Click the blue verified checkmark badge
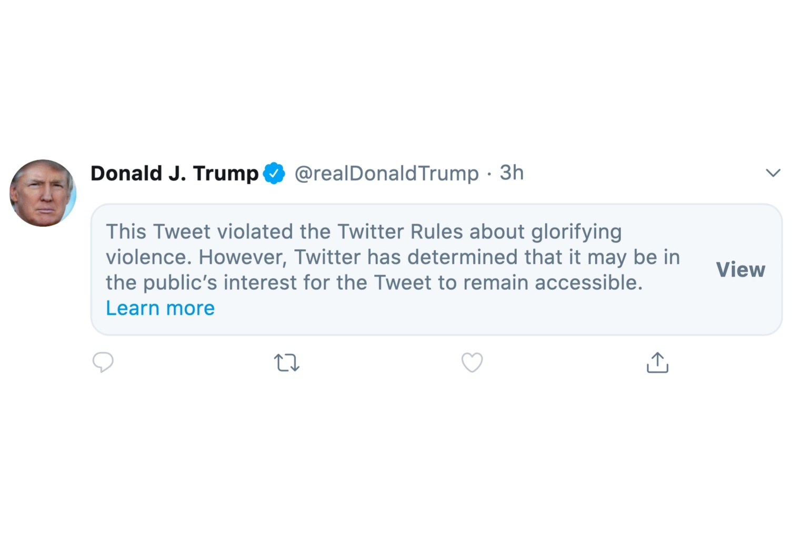Image resolution: width=800 pixels, height=533 pixels. click(x=275, y=173)
